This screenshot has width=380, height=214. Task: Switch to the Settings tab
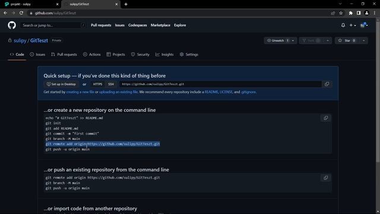click(189, 55)
